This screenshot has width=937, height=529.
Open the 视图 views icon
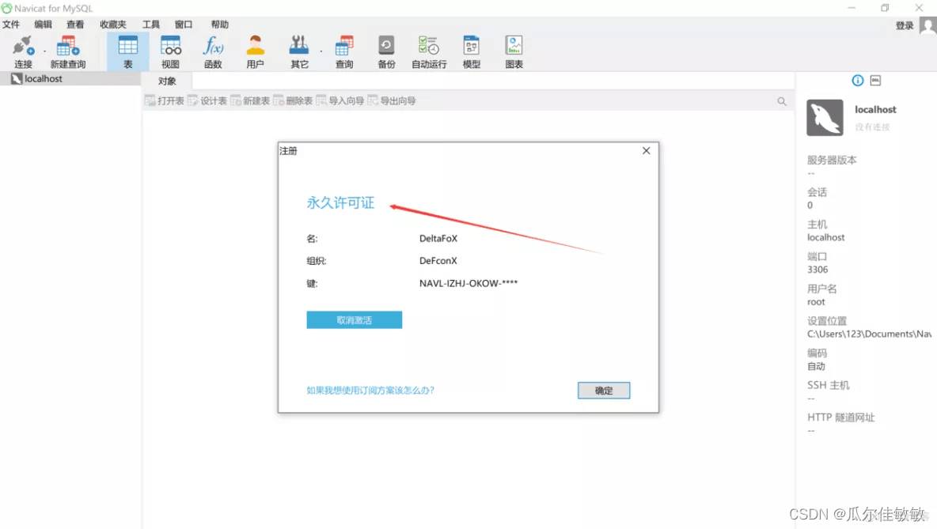(x=170, y=52)
